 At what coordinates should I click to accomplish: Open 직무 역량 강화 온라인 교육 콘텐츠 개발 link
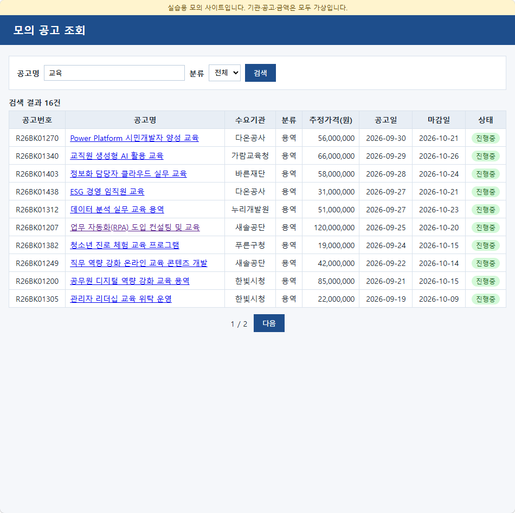tap(139, 263)
